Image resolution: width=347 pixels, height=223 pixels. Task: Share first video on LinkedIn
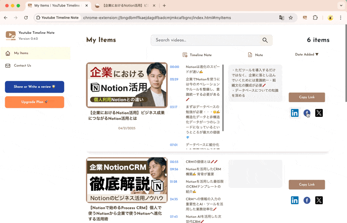pyautogui.click(x=295, y=113)
